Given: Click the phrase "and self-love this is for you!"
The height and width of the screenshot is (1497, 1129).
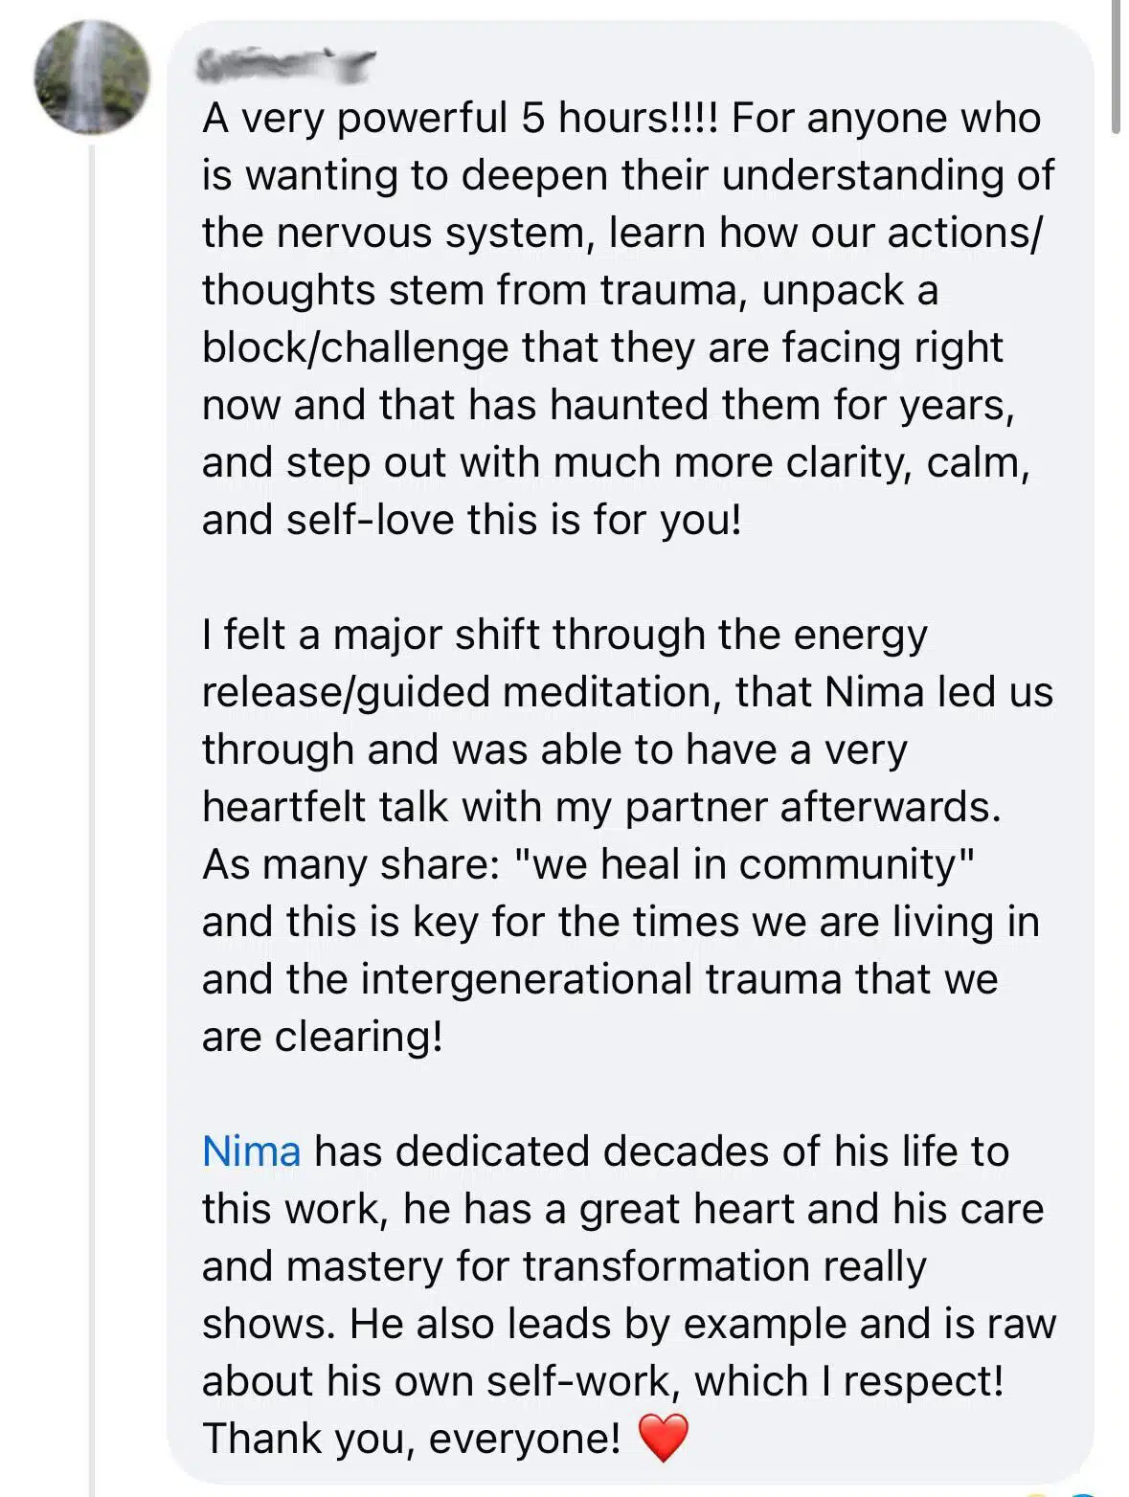Looking at the screenshot, I should 471,520.
